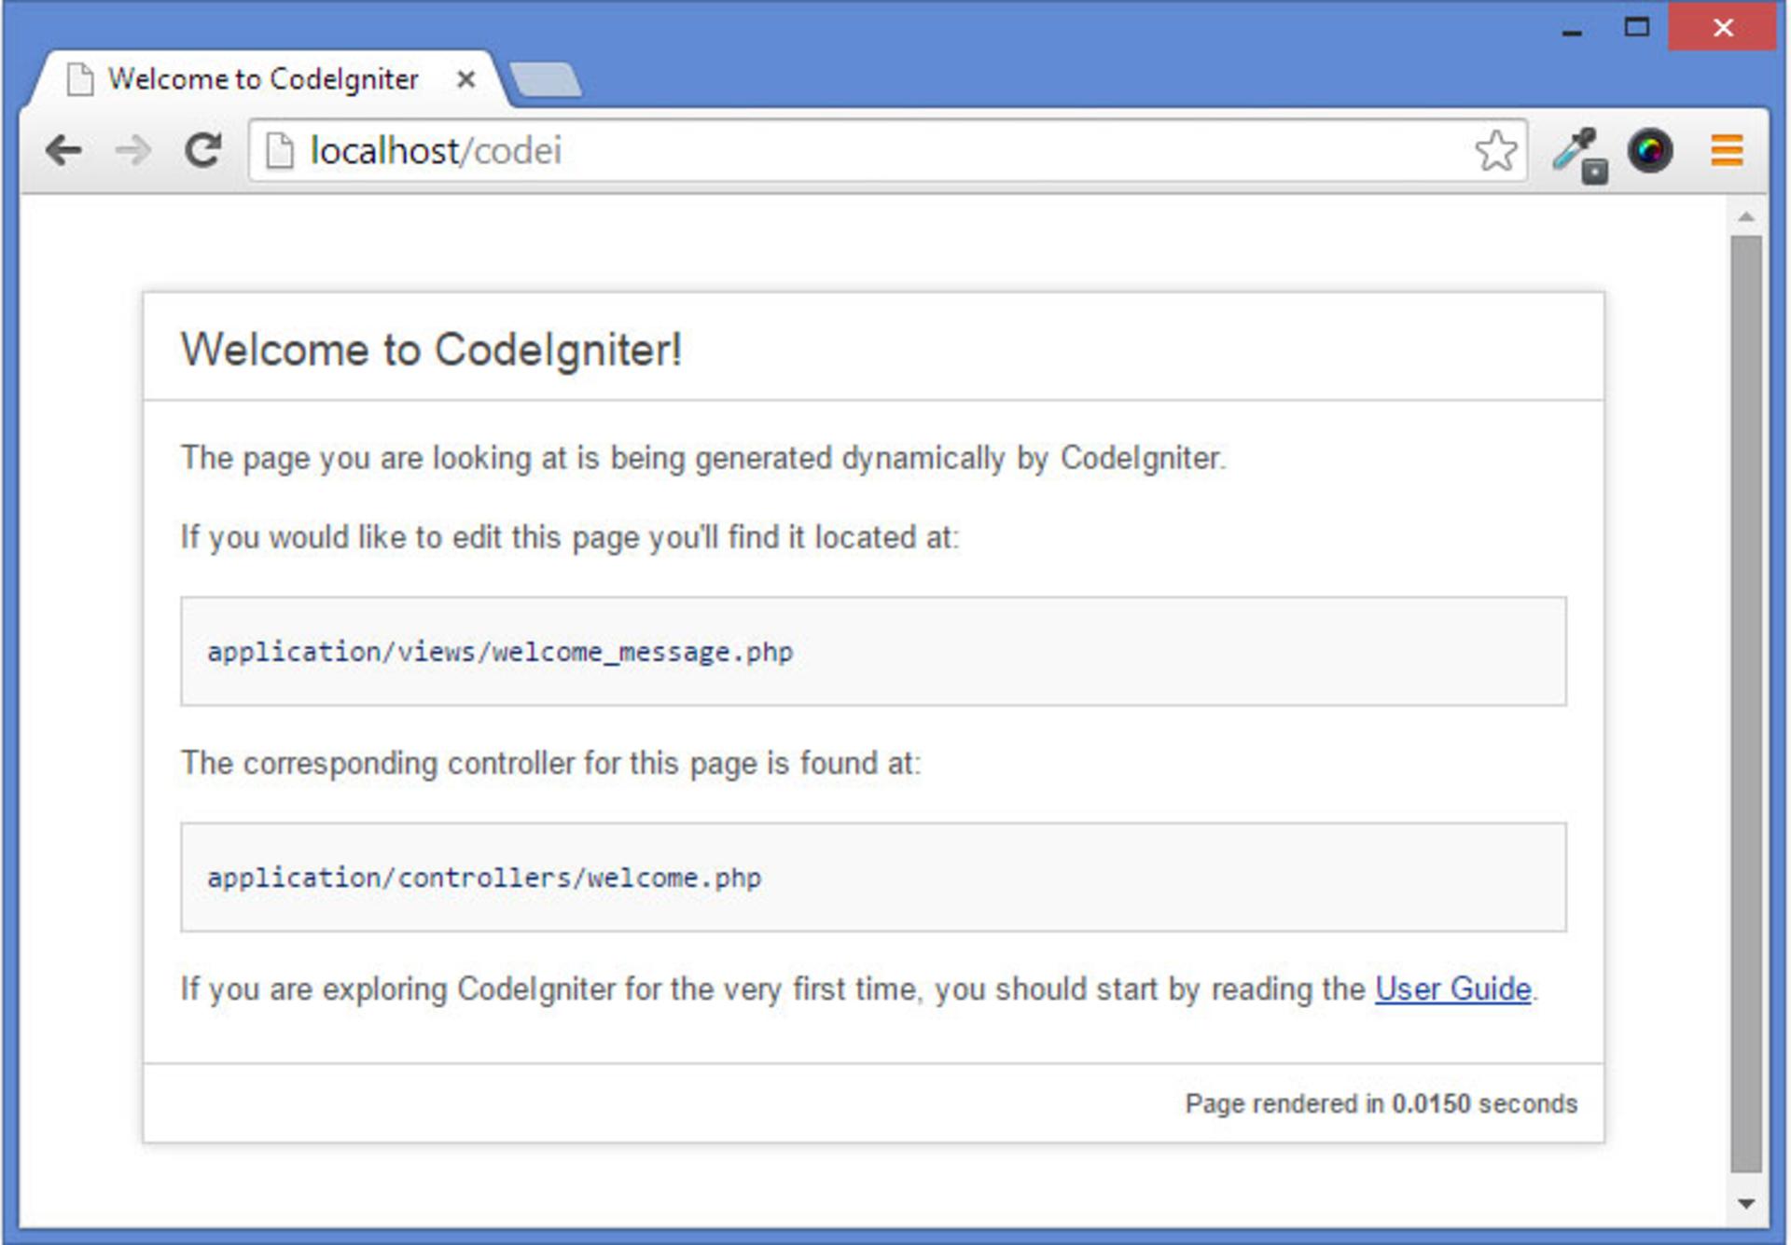Image resolution: width=1791 pixels, height=1245 pixels.
Task: Click the scrollbar down arrow
Action: coord(1746,1204)
